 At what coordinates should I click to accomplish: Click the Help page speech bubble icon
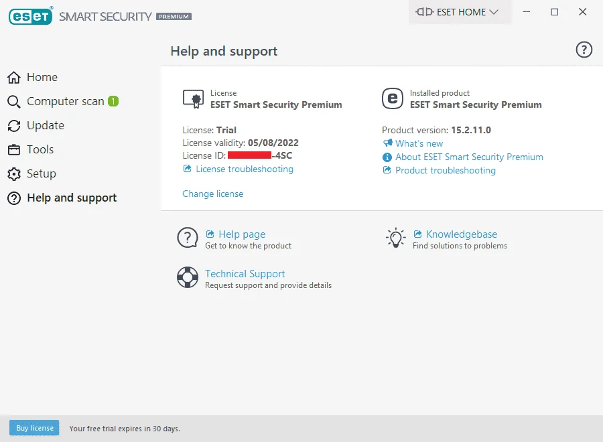(188, 238)
